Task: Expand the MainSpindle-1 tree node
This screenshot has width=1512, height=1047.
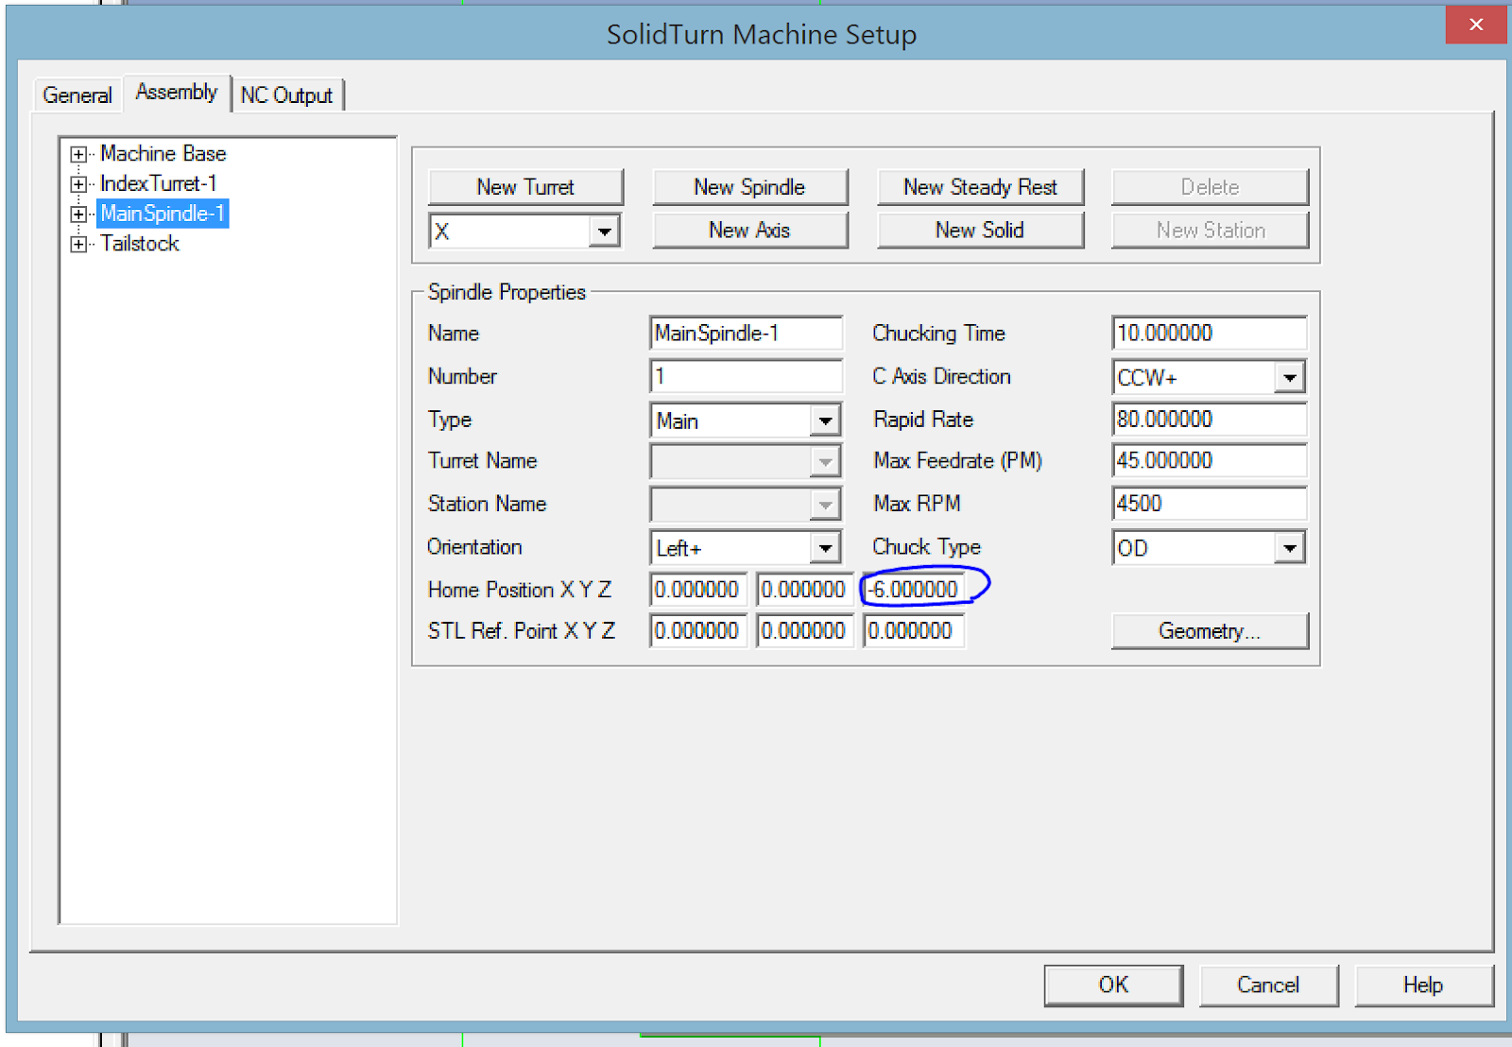Action: pos(78,215)
